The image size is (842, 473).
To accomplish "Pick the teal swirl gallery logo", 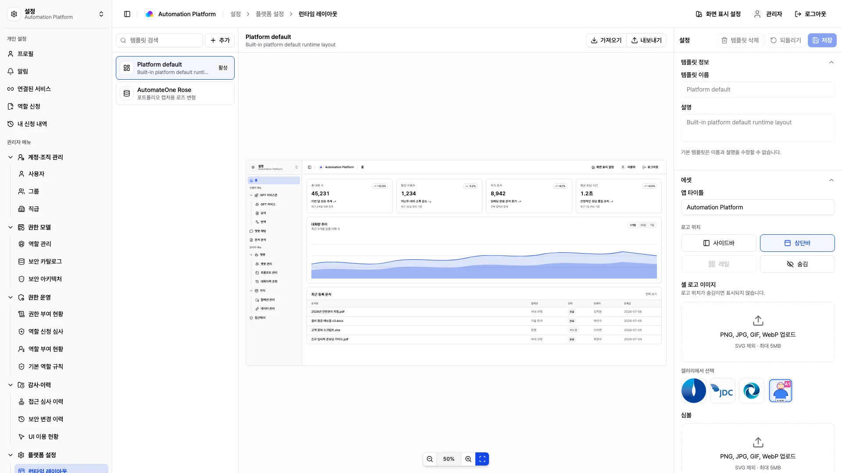I will (x=752, y=391).
